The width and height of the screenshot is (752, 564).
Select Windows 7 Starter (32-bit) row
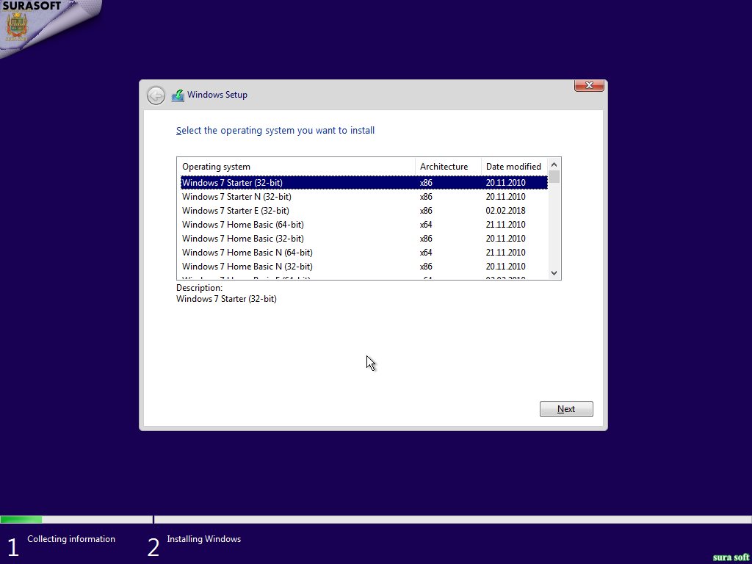point(364,183)
